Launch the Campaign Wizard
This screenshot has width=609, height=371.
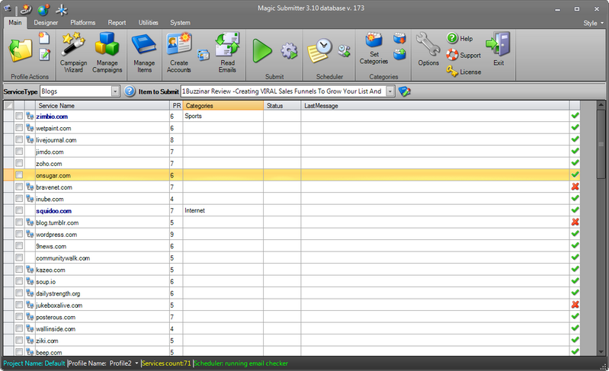pyautogui.click(x=73, y=53)
